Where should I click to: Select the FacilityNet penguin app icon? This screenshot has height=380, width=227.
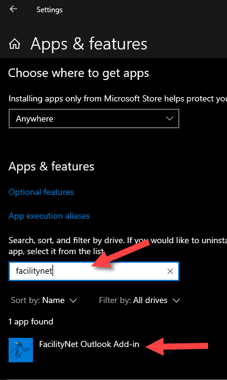pyautogui.click(x=21, y=350)
